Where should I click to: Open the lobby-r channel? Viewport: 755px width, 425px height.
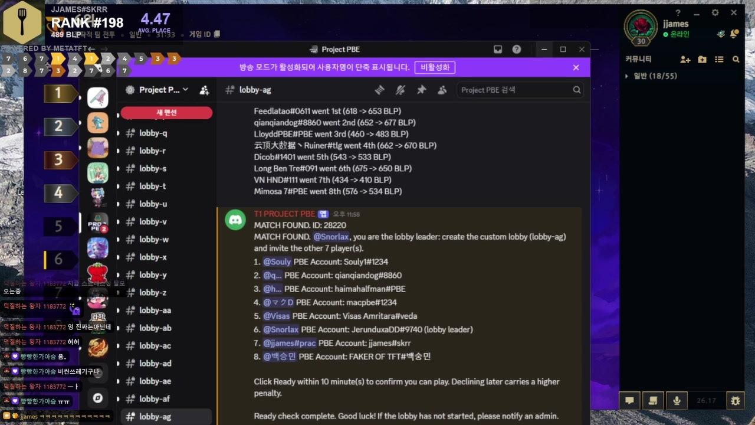pos(167,151)
